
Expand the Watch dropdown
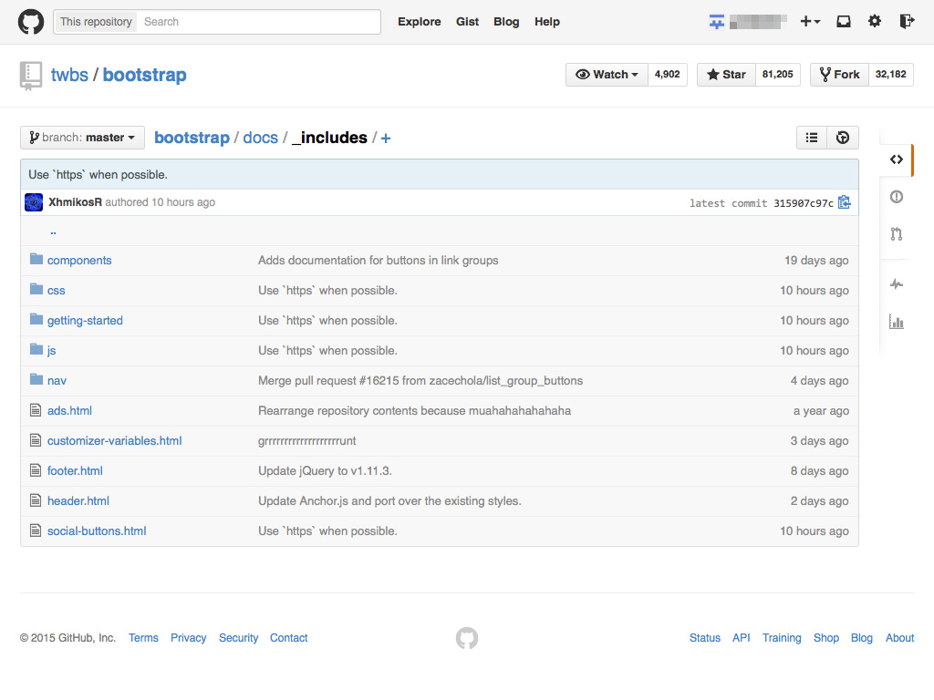607,74
